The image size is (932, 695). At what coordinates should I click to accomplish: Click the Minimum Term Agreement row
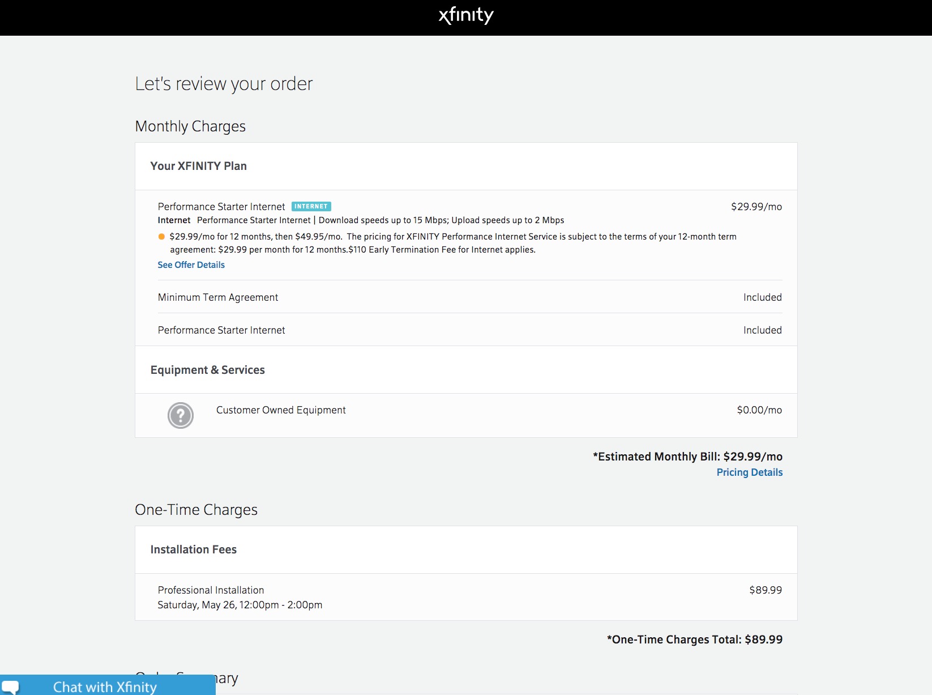coord(218,297)
